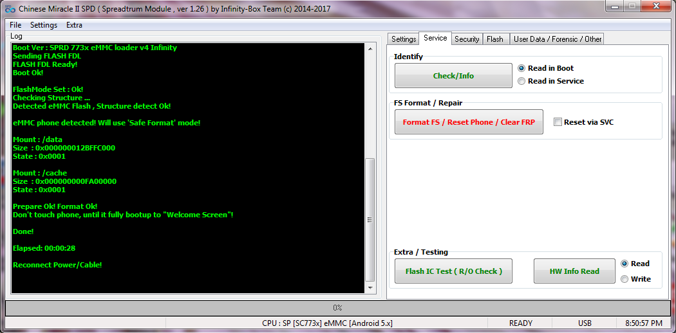The image size is (676, 333).
Task: Open the File menu
Action: tap(15, 25)
